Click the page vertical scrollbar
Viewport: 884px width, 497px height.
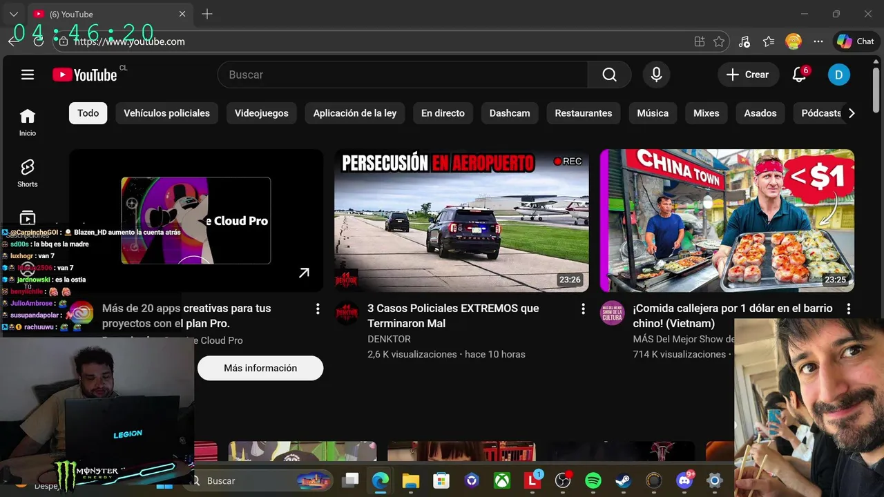point(876,88)
